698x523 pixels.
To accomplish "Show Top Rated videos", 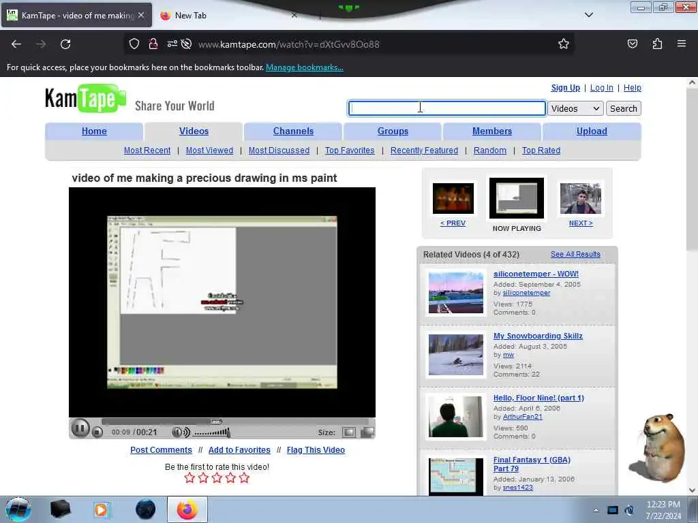I will pos(541,150).
